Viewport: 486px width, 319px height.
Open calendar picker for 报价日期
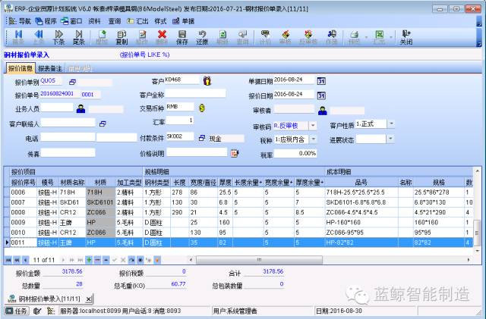coord(321,95)
